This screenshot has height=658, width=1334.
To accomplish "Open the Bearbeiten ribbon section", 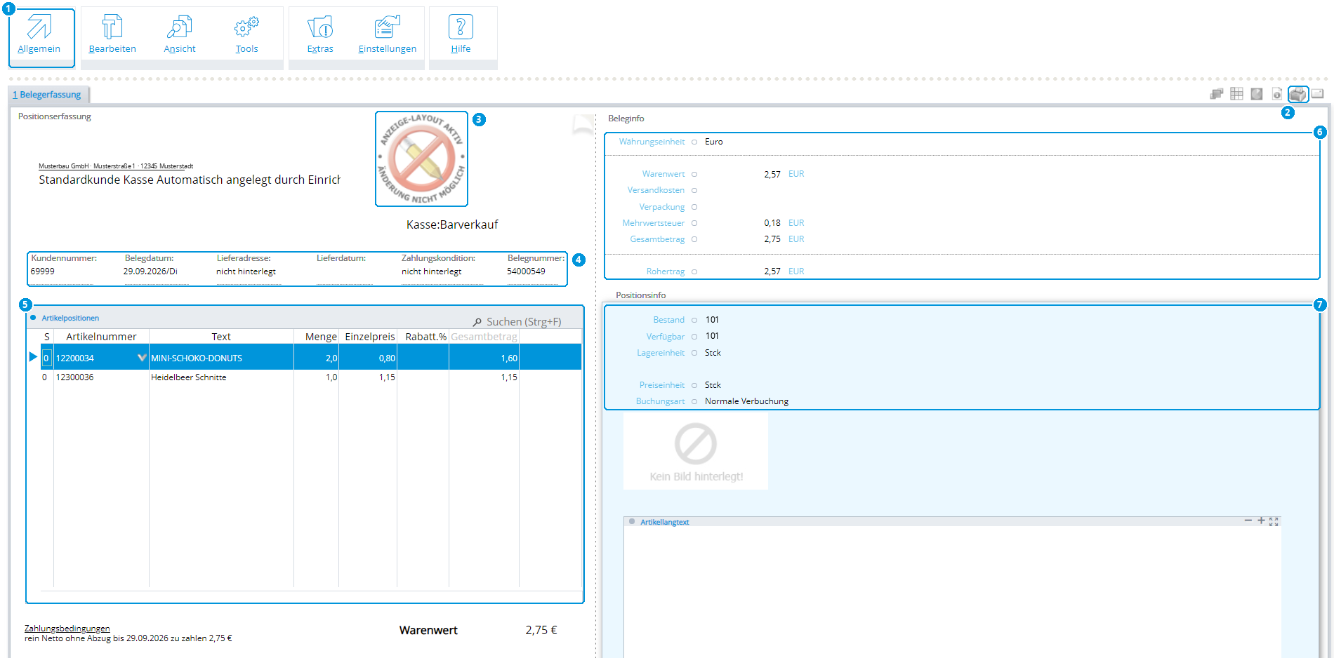I will point(112,35).
